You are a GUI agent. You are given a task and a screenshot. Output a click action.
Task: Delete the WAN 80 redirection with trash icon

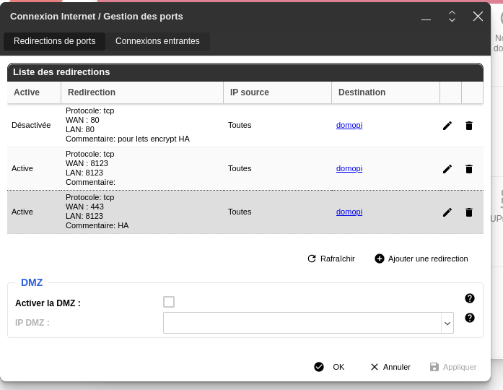click(468, 126)
